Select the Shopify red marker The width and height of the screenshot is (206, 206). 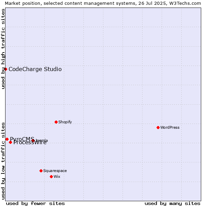tap(56, 122)
